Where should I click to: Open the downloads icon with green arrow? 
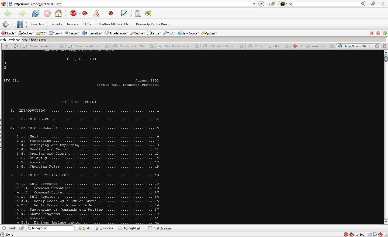click(138, 13)
